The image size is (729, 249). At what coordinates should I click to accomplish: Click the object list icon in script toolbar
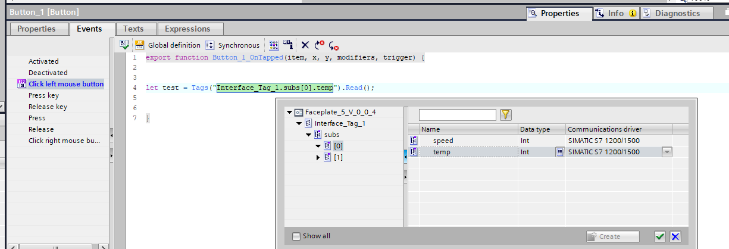click(x=274, y=45)
